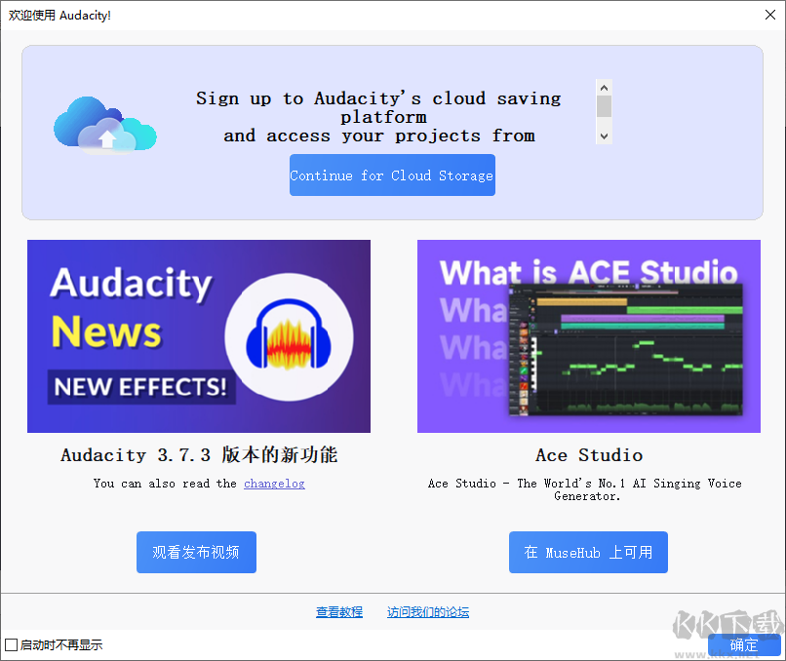Click Continue for Cloud Storage button
The height and width of the screenshot is (661, 786).
392,175
